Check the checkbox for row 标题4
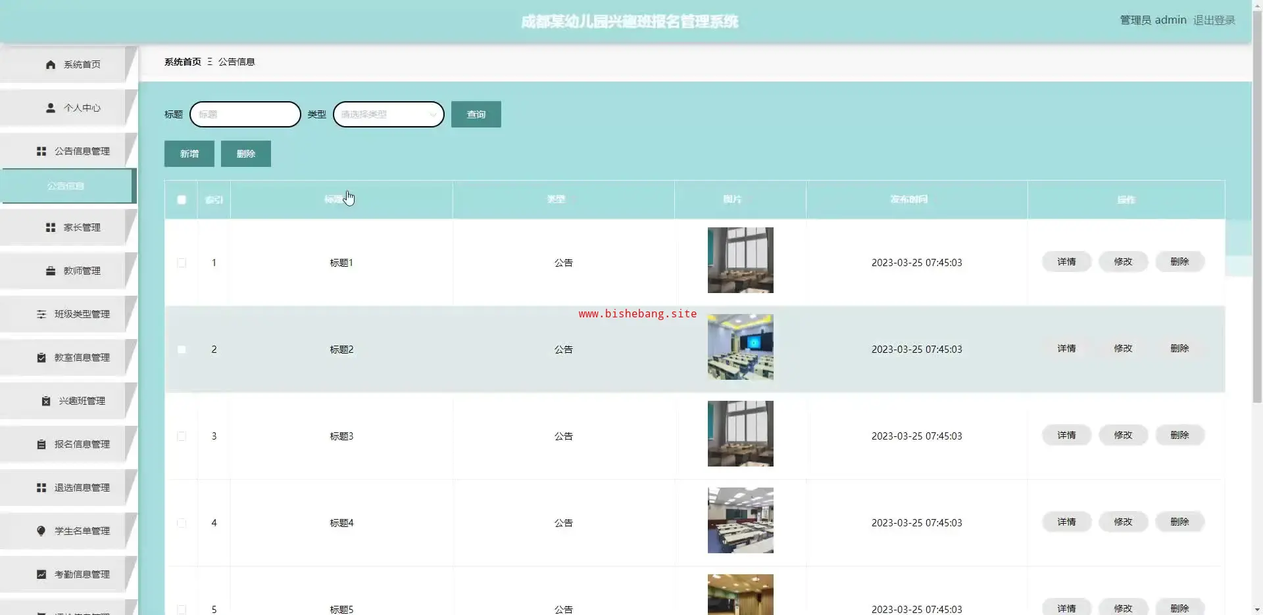The height and width of the screenshot is (615, 1263). [x=182, y=523]
